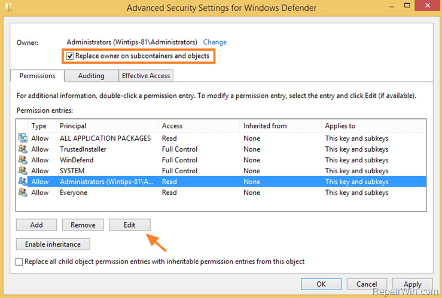Click Read access in the Everyone row
This screenshot has width=442, height=298.
point(169,192)
